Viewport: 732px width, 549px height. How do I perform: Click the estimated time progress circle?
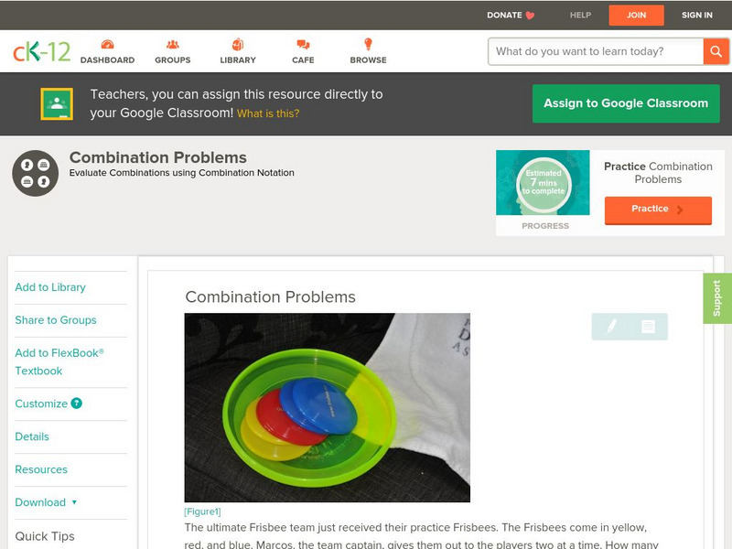click(x=544, y=183)
